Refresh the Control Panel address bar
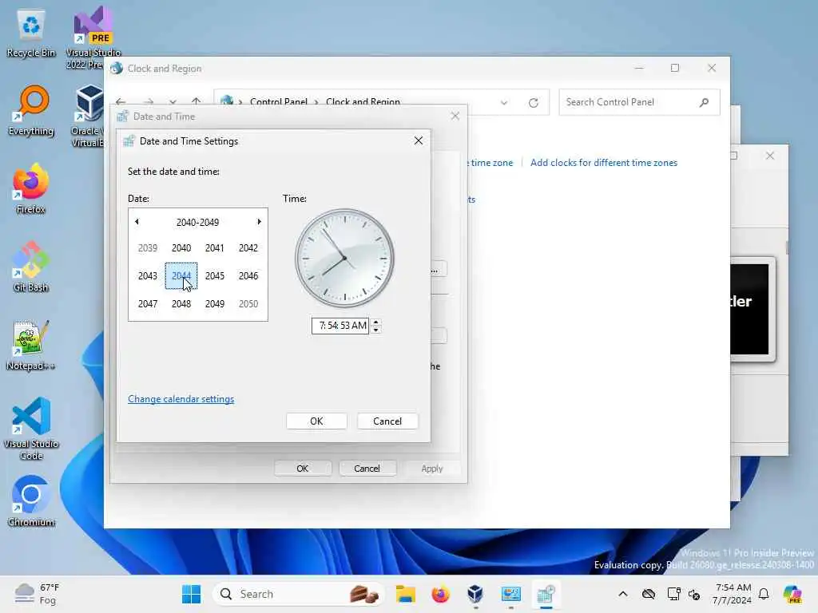 point(533,103)
